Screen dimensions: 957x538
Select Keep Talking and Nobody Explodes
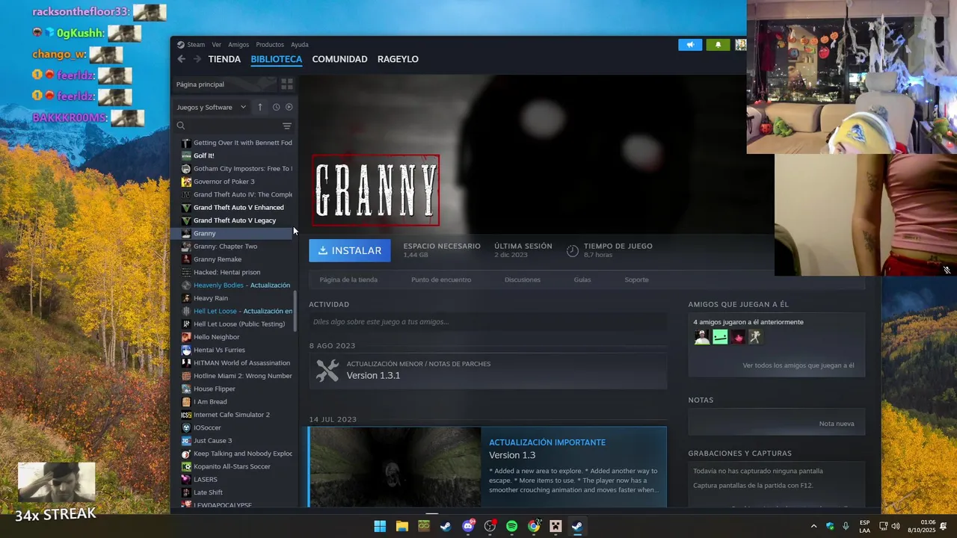click(x=236, y=454)
